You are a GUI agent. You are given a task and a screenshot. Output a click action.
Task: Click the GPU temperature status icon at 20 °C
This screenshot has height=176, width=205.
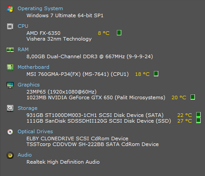[193, 97]
